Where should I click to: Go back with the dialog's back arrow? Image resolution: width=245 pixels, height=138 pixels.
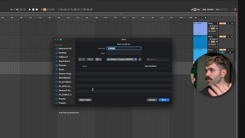tap(80, 59)
